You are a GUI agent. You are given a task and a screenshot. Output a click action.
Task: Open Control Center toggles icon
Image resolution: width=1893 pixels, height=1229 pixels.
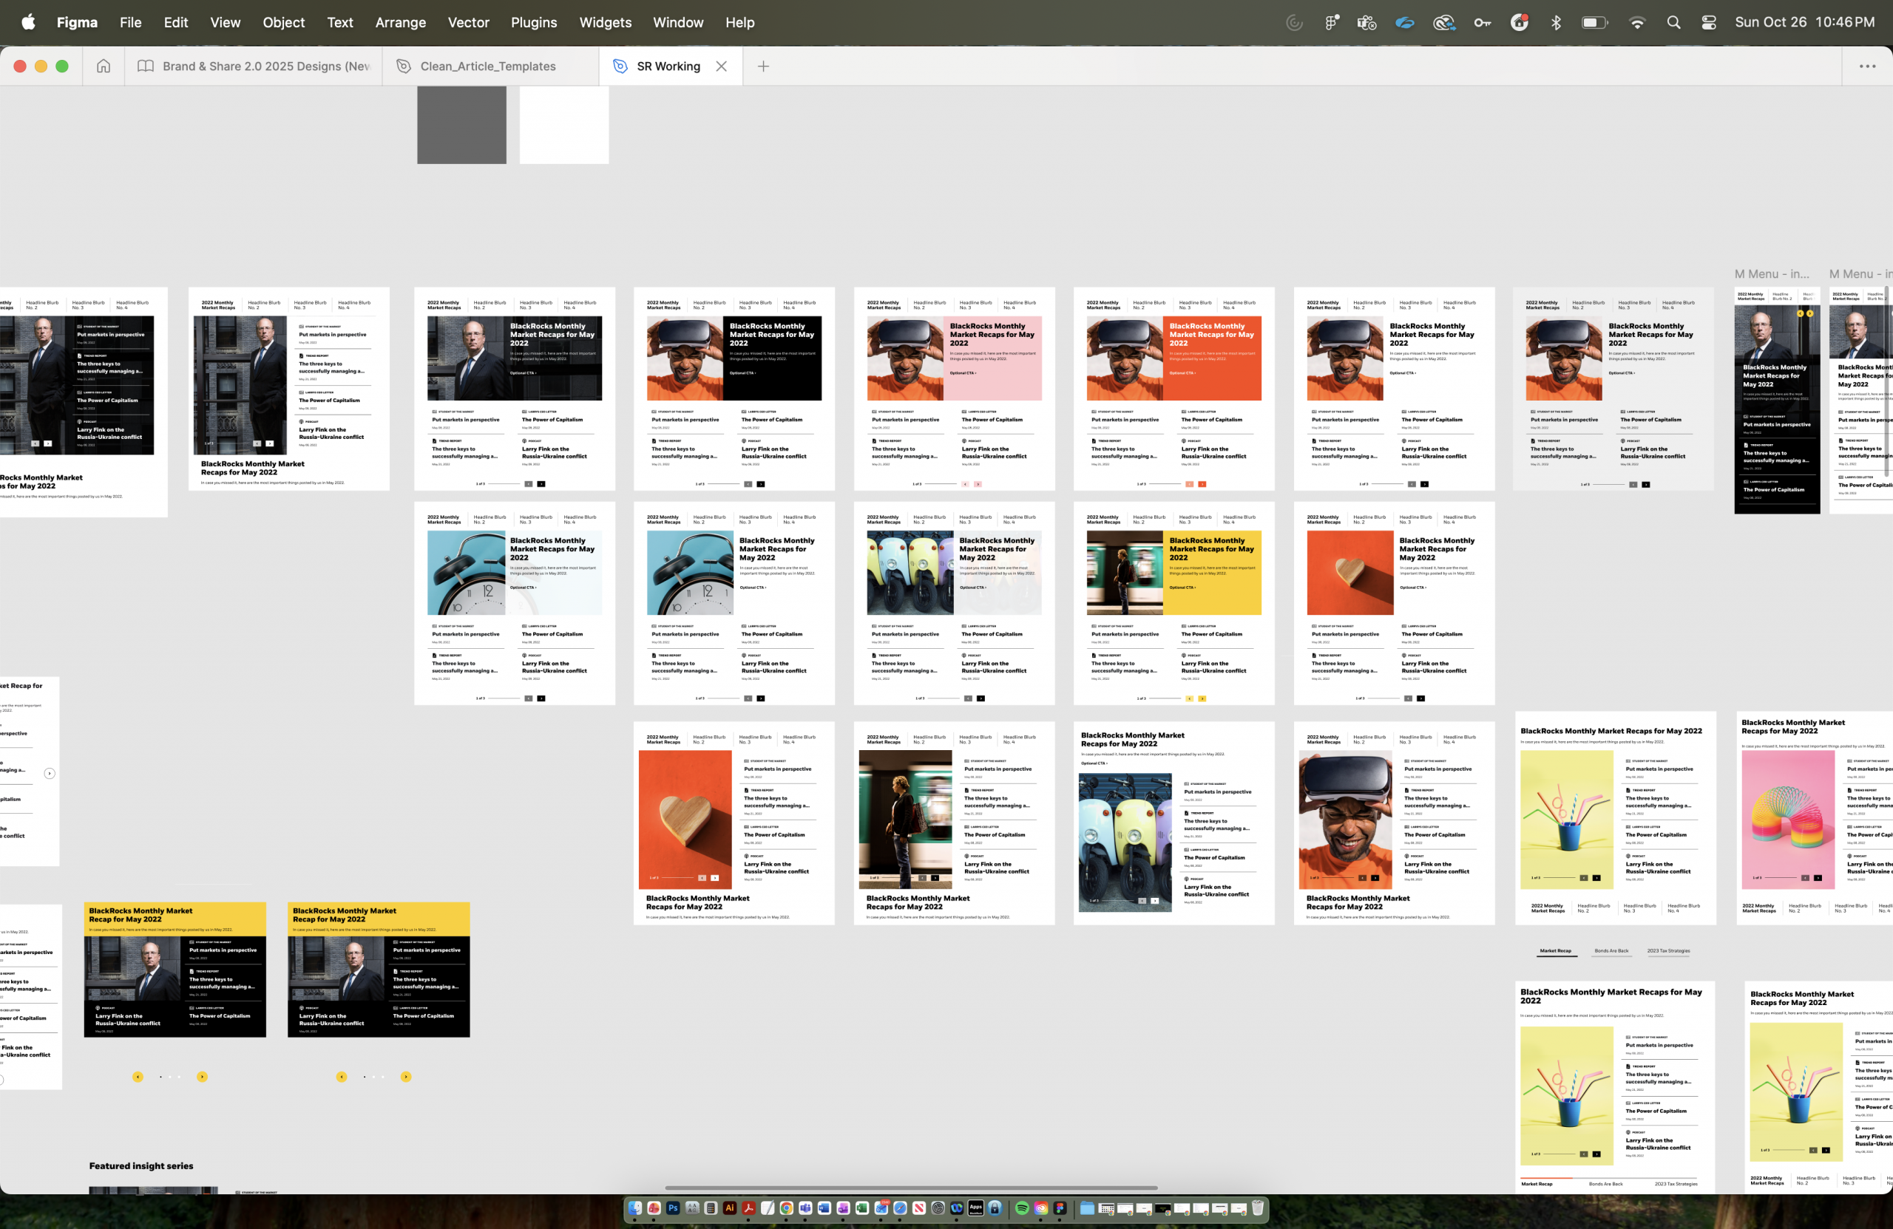1708,22
